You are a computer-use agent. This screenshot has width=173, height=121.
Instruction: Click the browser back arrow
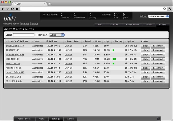pyautogui.click(x=3, y=9)
